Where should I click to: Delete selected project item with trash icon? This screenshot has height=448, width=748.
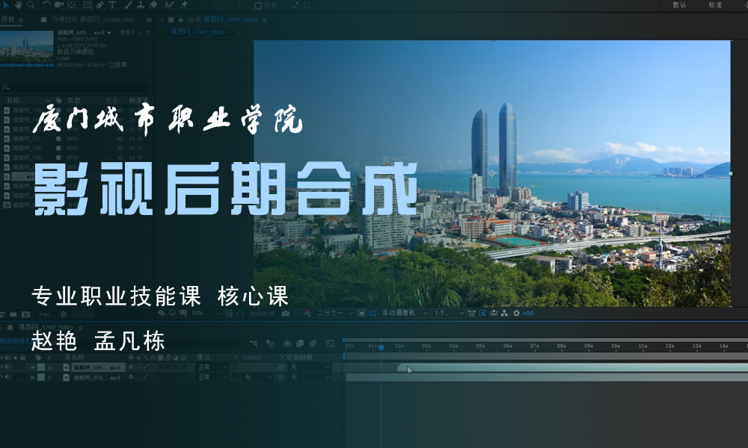pyautogui.click(x=63, y=314)
